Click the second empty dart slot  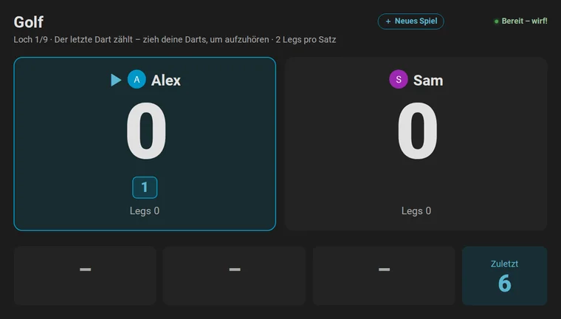pyautogui.click(x=234, y=275)
